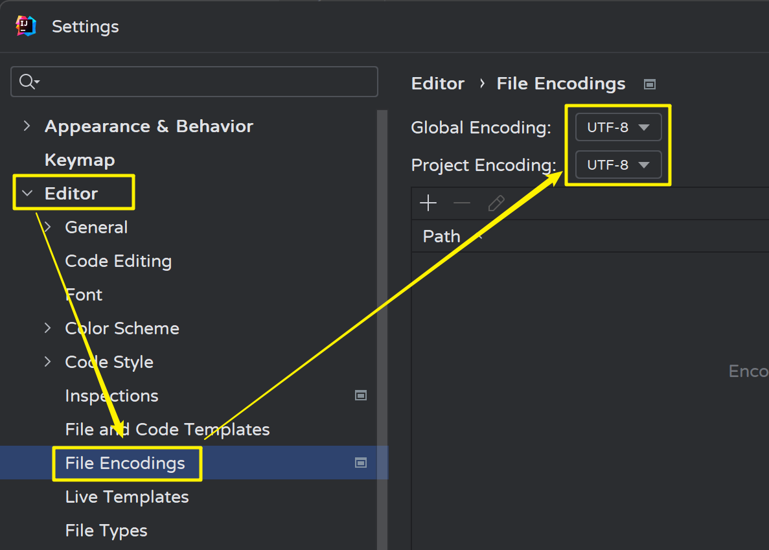Expand the Color Scheme node
Image resolution: width=769 pixels, height=550 pixels.
tap(47, 328)
